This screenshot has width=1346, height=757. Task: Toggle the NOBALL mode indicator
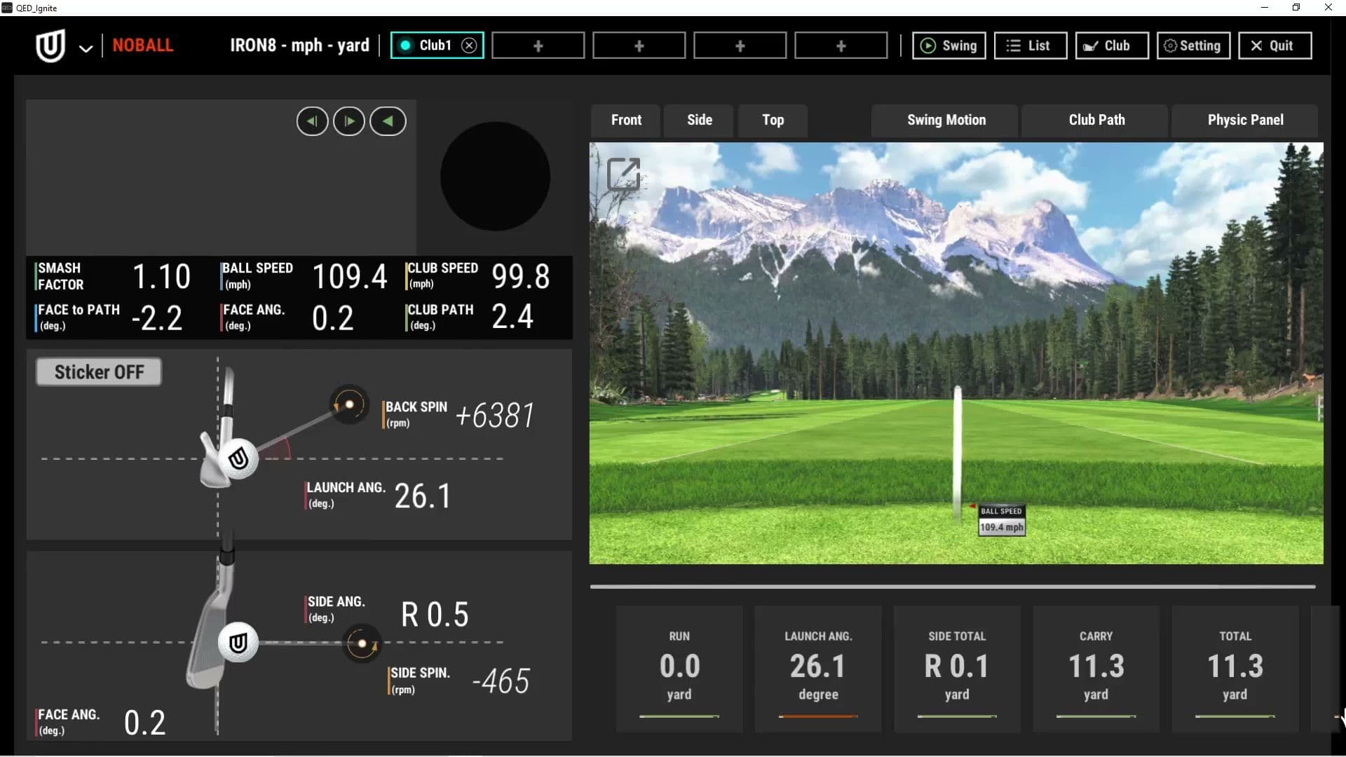tap(143, 44)
